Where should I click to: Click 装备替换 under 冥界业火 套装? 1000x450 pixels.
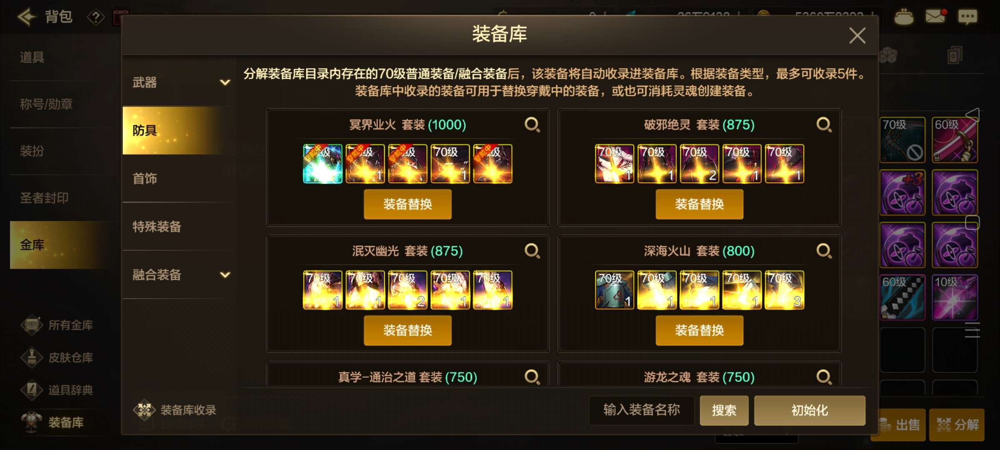coord(407,204)
